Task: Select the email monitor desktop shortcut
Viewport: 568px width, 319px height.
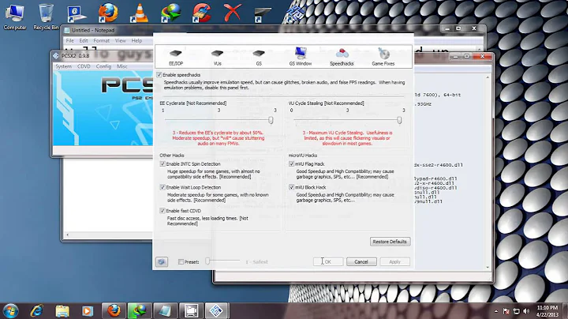Action: [77, 13]
